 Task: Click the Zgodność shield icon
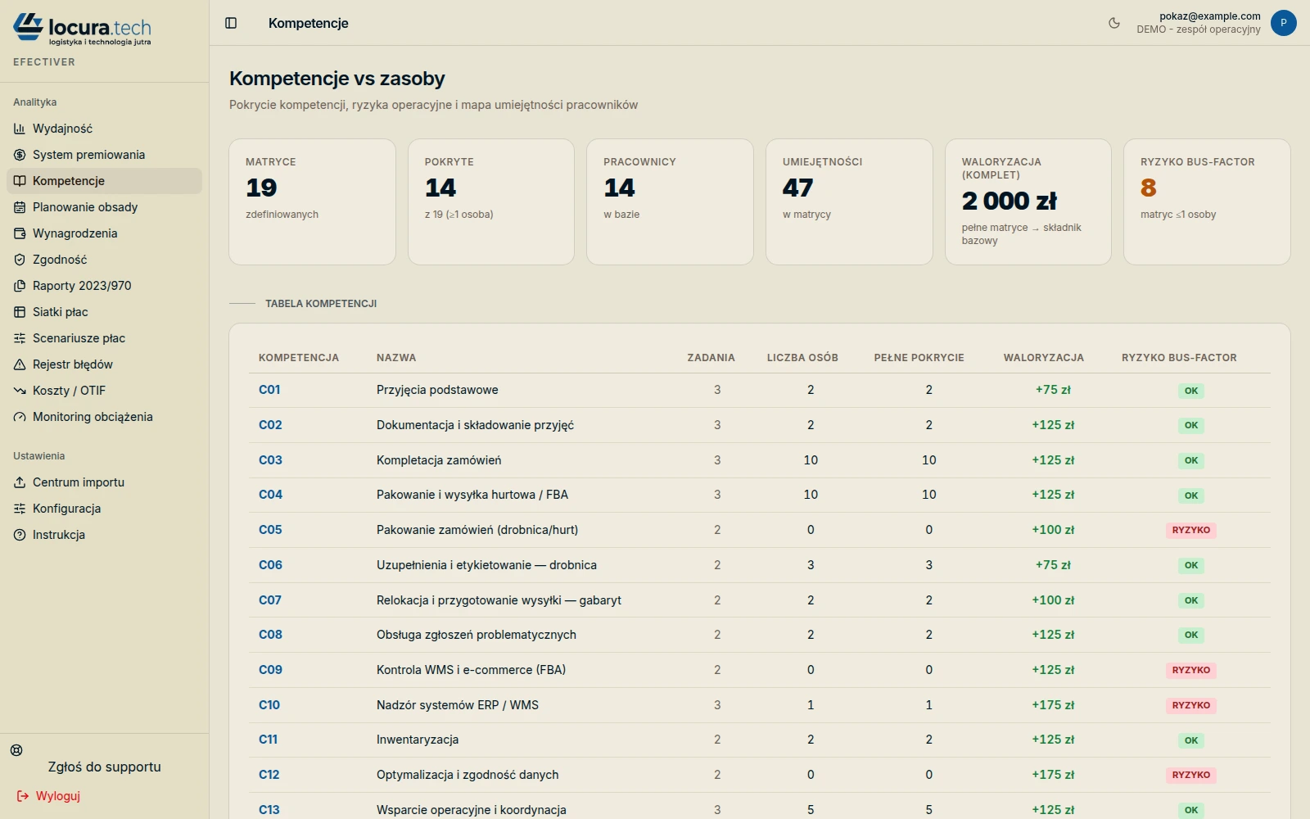pyautogui.click(x=20, y=260)
